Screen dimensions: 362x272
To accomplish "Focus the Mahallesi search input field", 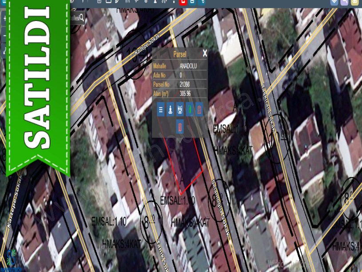I will (74, 18).
